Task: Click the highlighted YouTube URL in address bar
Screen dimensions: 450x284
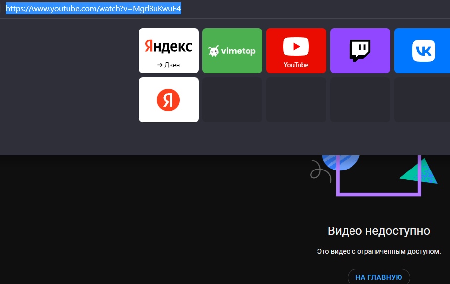Action: pos(94,9)
